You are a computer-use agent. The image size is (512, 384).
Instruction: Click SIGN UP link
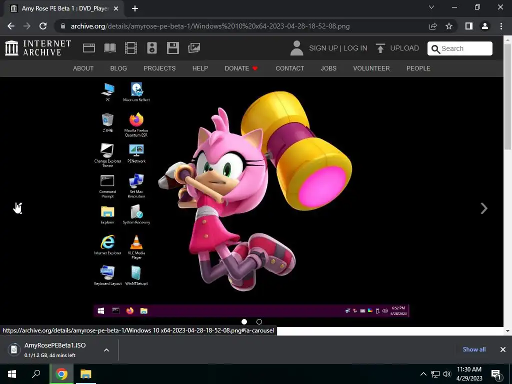click(x=323, y=48)
